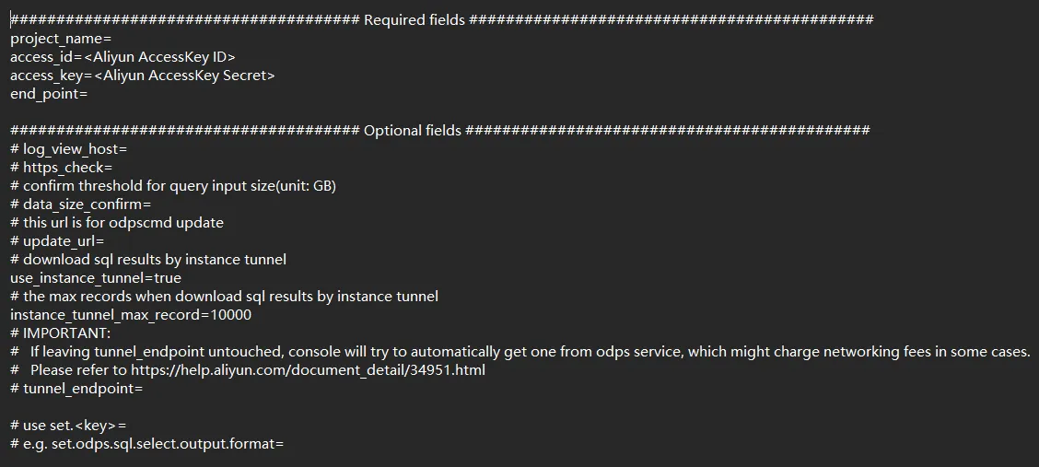
Task: Place cursor on the end_point= line
Action: [49, 94]
